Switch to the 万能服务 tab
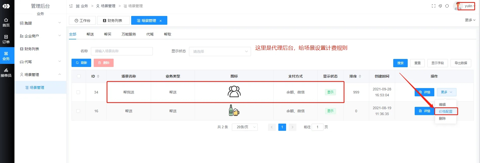480x163 pixels. (129, 34)
